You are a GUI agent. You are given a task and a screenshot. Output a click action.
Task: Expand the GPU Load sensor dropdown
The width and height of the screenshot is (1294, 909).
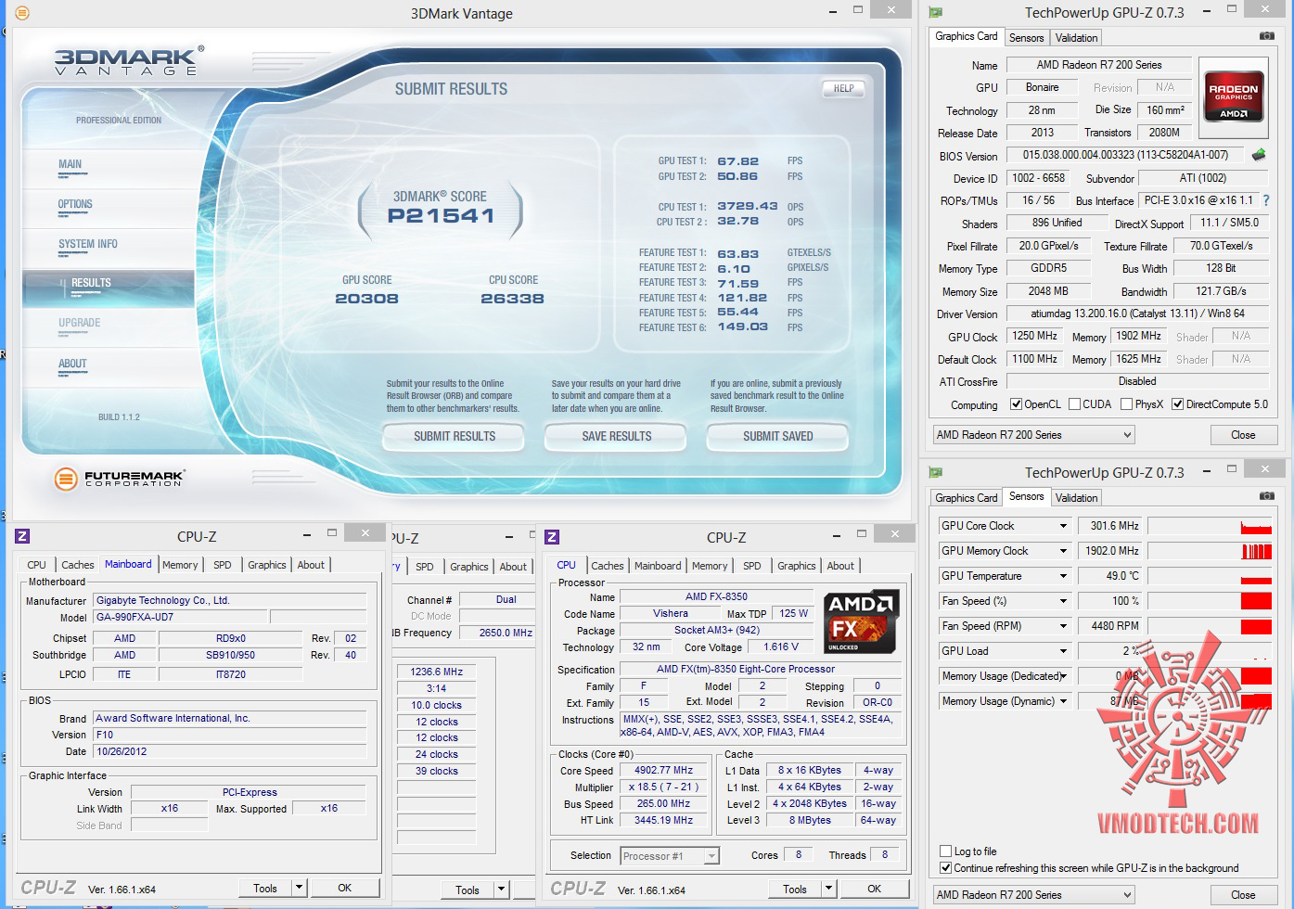coord(1063,651)
